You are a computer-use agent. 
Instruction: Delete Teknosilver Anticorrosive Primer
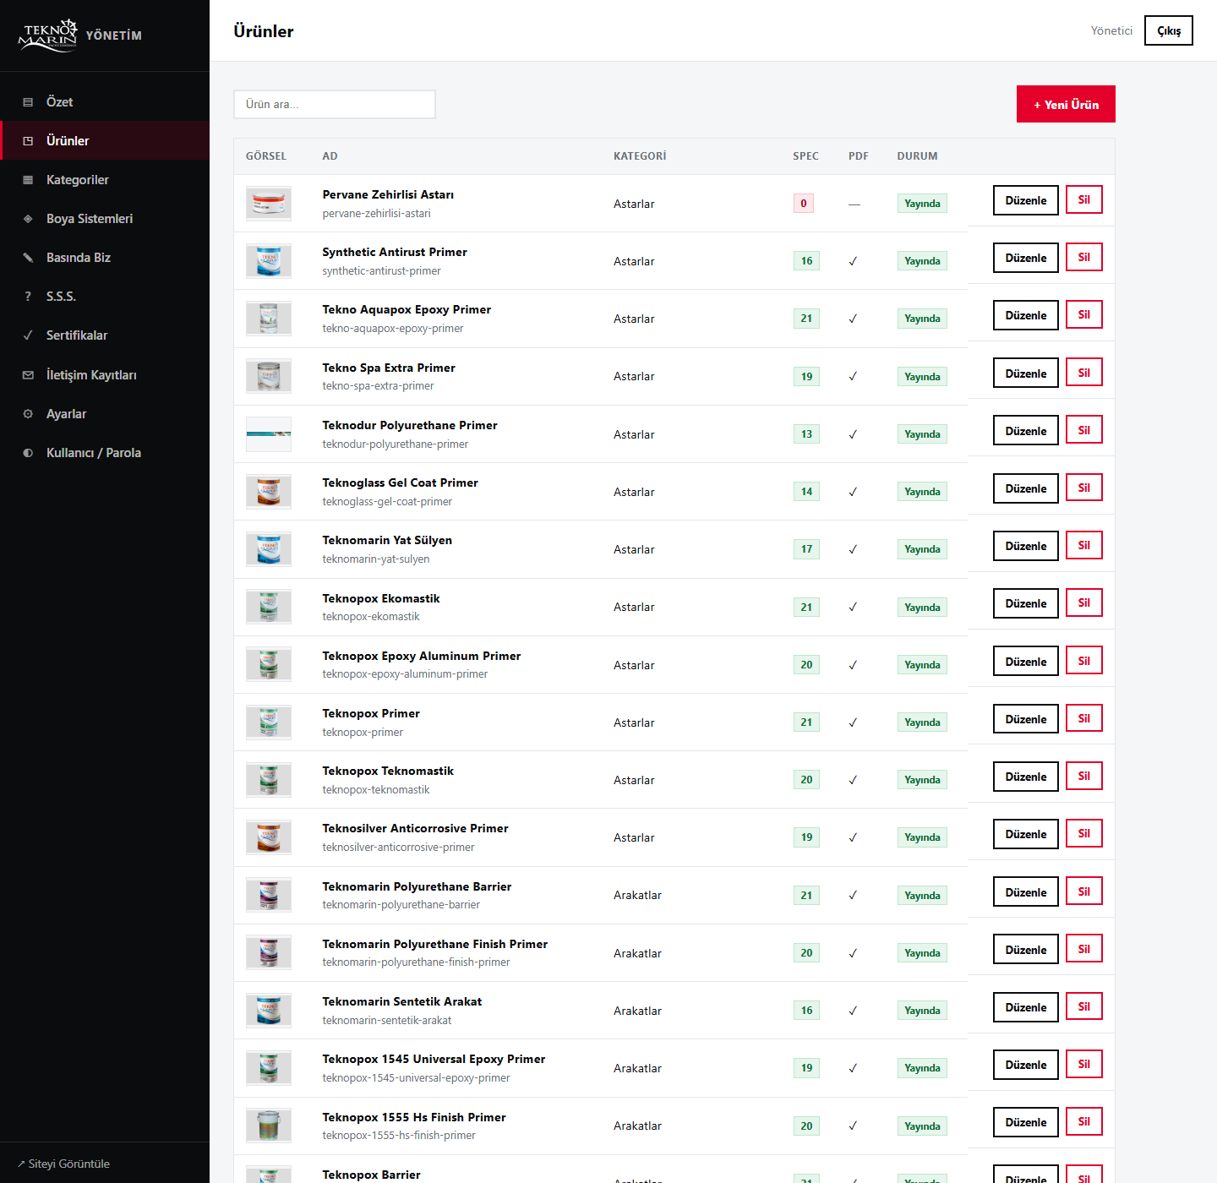click(1084, 833)
